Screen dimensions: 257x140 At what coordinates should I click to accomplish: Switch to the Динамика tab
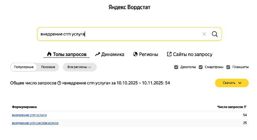pos(110,54)
